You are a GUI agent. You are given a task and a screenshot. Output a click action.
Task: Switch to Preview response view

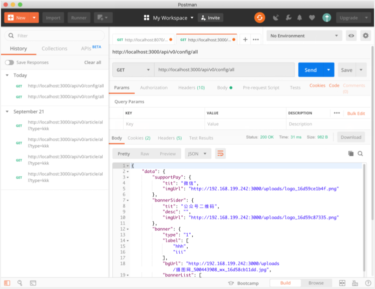[x=168, y=153]
